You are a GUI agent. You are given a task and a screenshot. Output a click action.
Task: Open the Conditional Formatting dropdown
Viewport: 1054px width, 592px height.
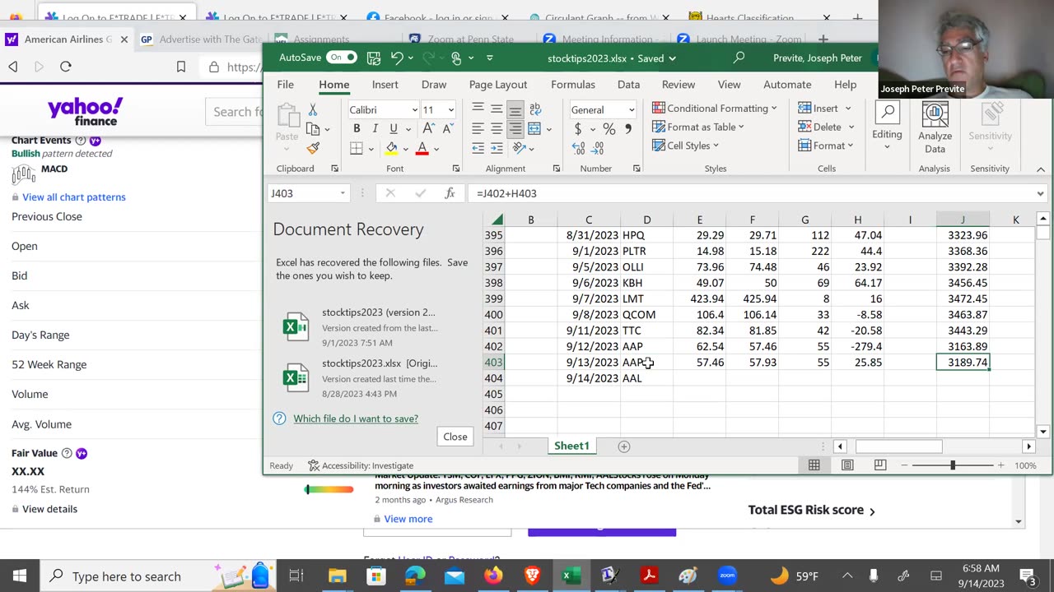click(x=715, y=108)
